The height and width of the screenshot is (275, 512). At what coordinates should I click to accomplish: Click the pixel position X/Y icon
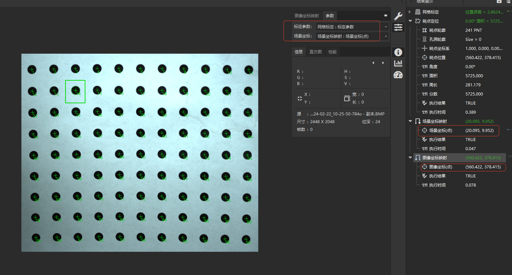[299, 98]
